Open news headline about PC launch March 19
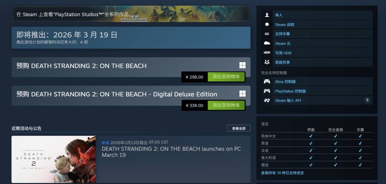Viewport: 386px width, 184px height. [x=171, y=152]
